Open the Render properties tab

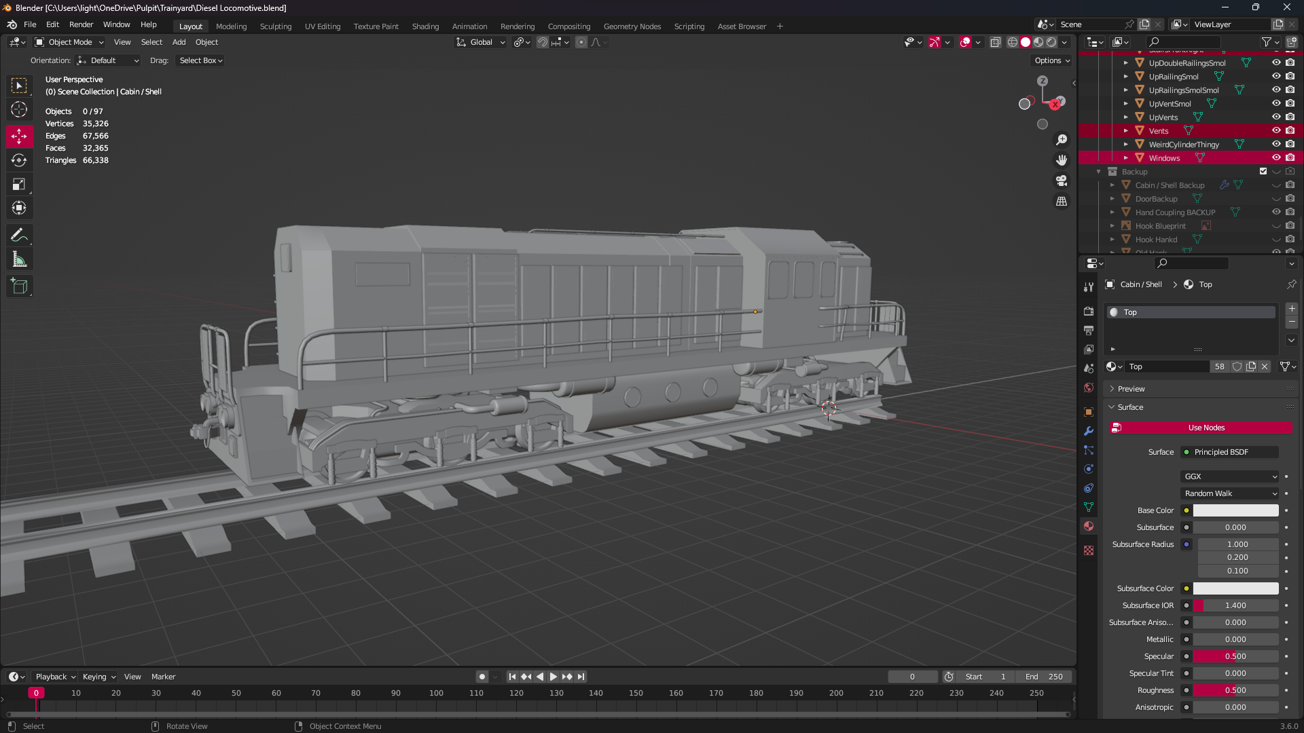(1088, 311)
